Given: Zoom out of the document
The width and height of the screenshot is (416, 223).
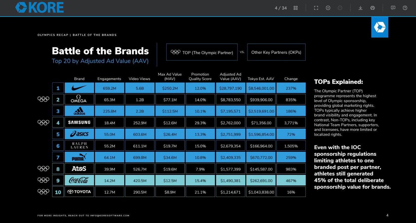Looking at the screenshot, I should [340, 8].
